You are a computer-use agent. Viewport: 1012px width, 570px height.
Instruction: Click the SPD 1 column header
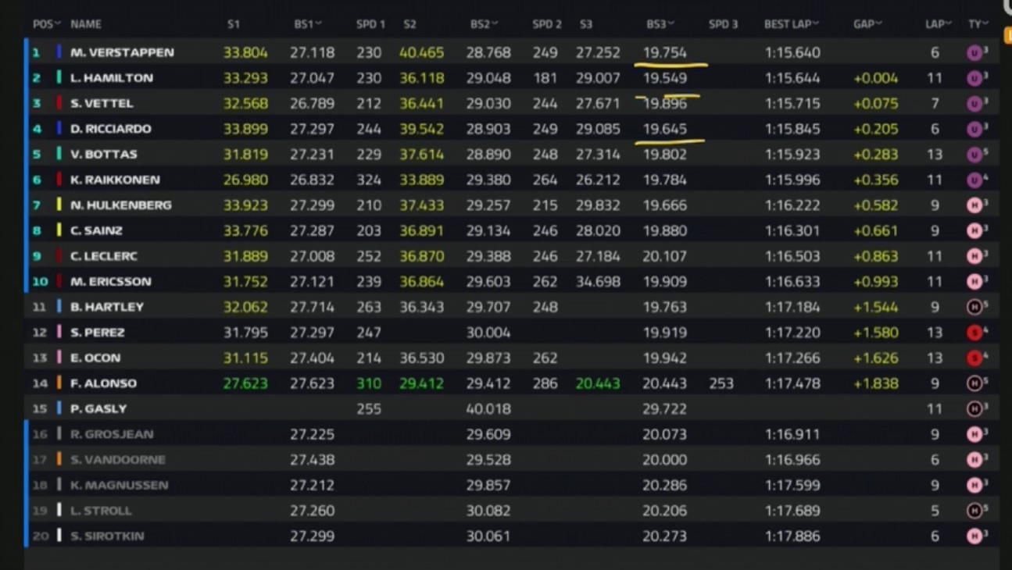[x=370, y=24]
